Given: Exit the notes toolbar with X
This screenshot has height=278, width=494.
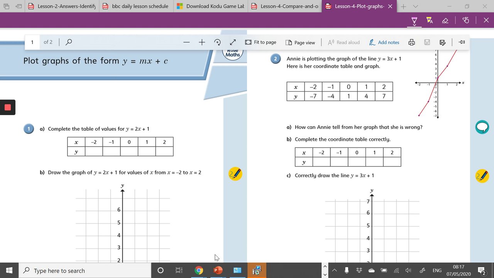Looking at the screenshot, I should (486, 20).
